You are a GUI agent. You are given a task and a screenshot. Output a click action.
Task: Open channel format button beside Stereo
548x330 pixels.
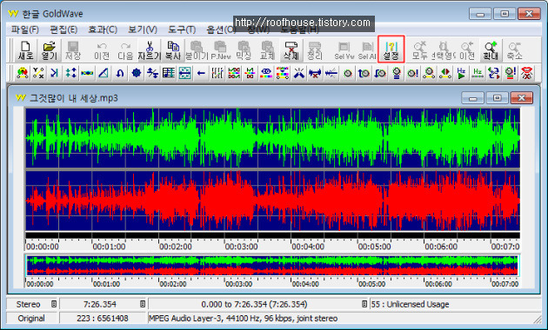coord(54,304)
